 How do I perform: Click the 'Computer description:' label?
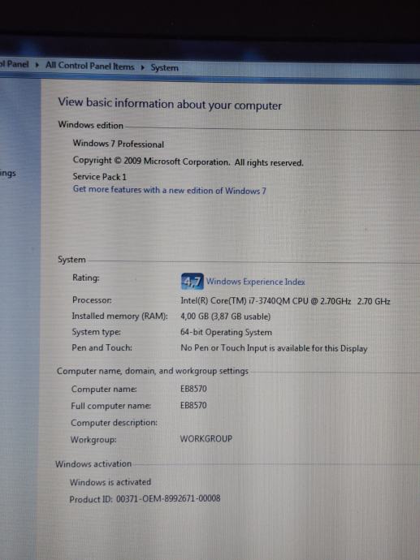(x=114, y=423)
